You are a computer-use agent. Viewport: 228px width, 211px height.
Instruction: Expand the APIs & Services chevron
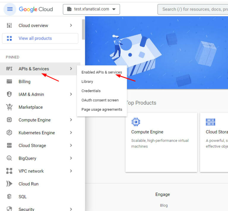71,69
